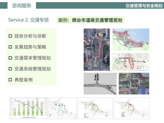Click the 典型案例 list text

tap(24, 80)
